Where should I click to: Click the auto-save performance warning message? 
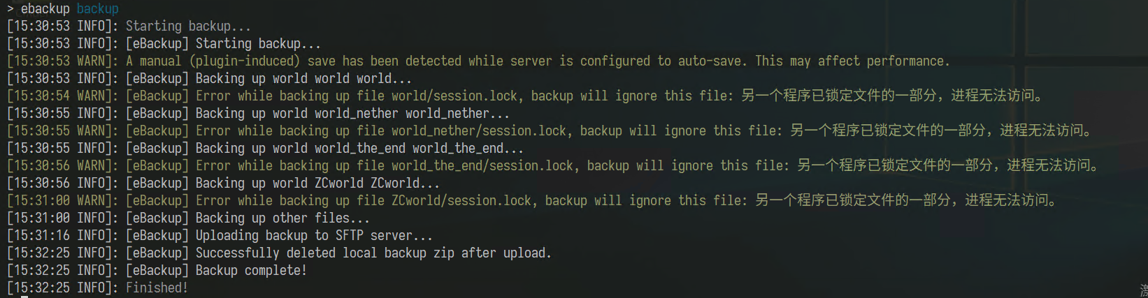tap(538, 61)
